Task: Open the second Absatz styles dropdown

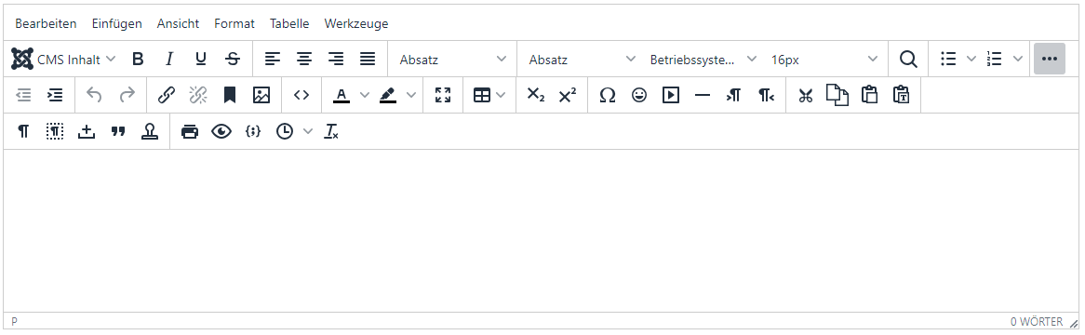Action: pos(582,60)
